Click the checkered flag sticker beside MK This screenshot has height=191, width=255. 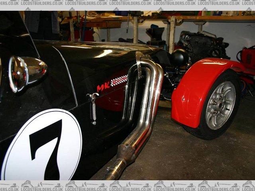coord(119,80)
